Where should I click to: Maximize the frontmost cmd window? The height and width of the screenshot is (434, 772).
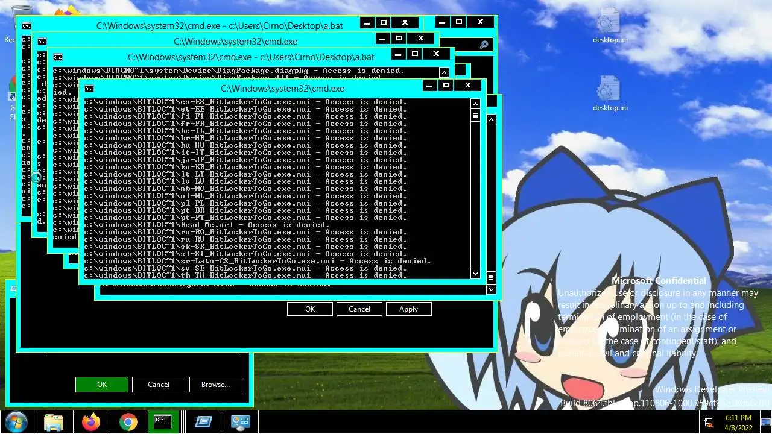(x=446, y=86)
